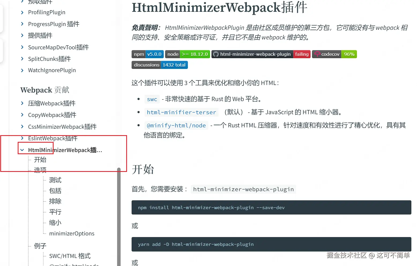Open SplitChunks插件 sidebar link
Screen dimensions: 417x266
(49, 59)
